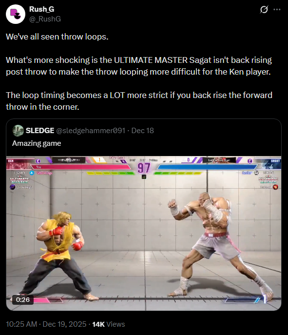
Task: Click the 10:25 AM Dec 19 timestamp
Action: 46,324
